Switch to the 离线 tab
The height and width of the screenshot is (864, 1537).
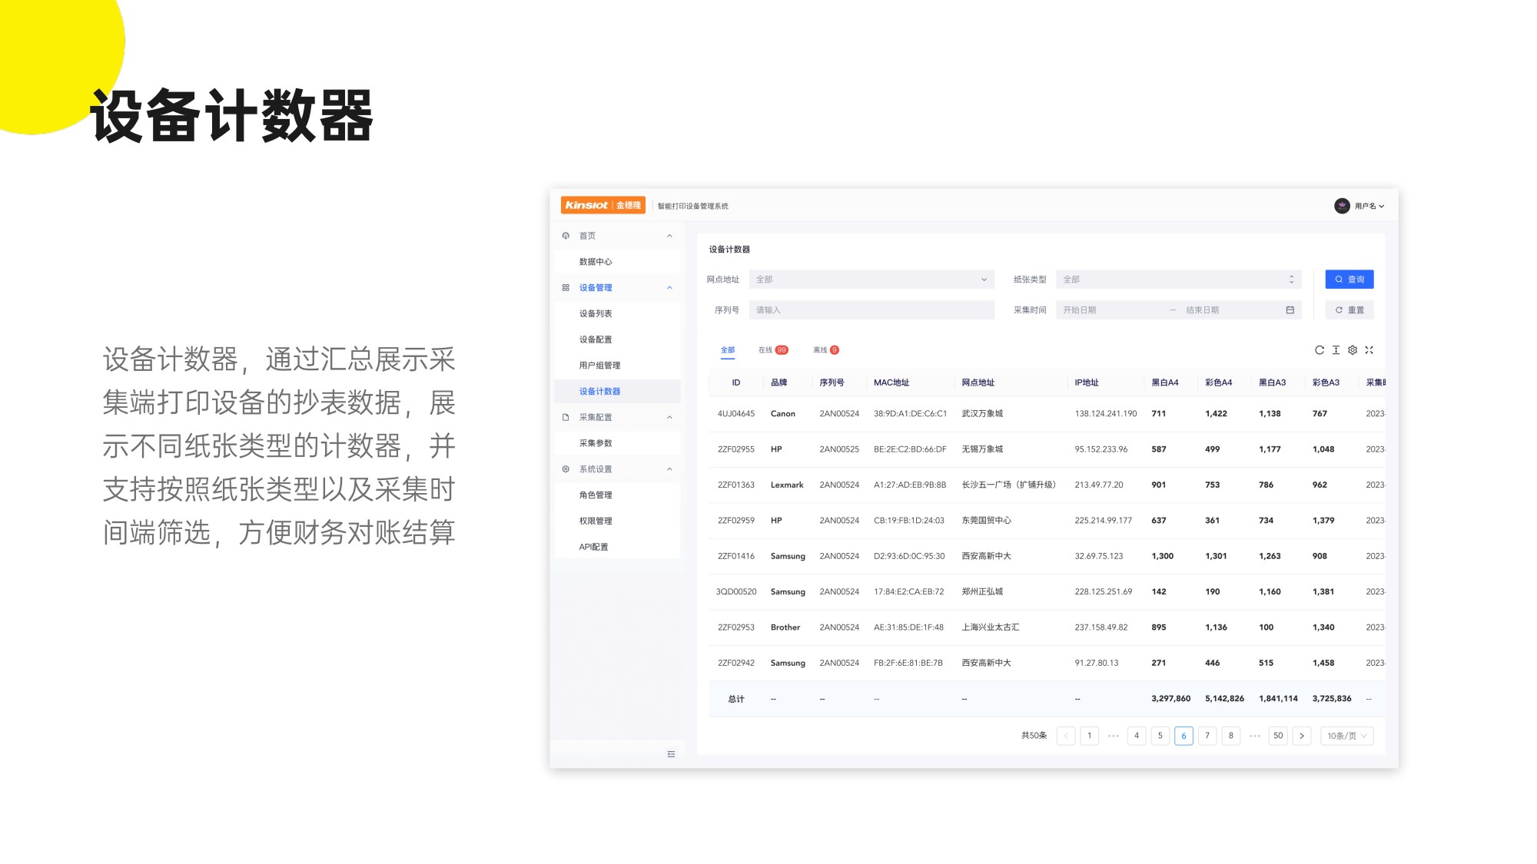[x=825, y=350]
